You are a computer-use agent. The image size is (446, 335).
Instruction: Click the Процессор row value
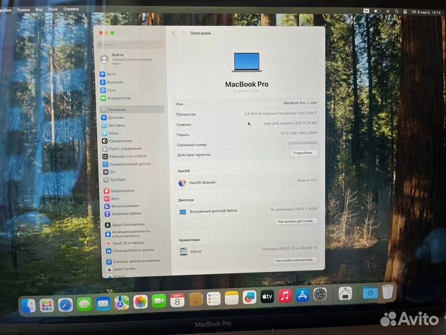281,113
